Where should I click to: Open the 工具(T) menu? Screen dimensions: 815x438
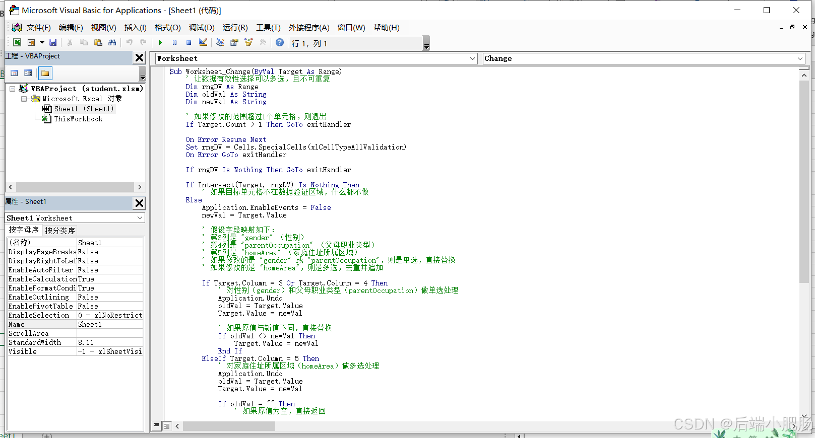tap(268, 28)
